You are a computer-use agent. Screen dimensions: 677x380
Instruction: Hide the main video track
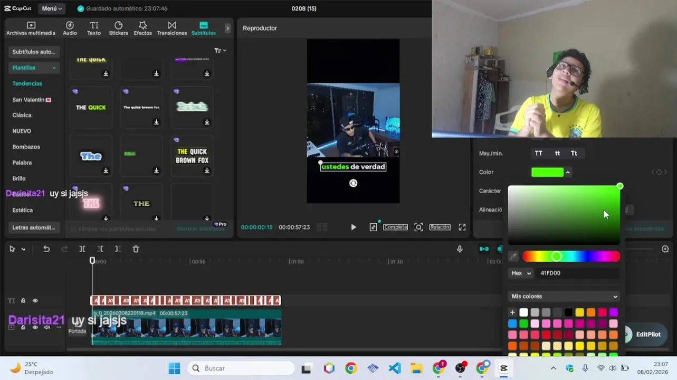click(x=35, y=327)
